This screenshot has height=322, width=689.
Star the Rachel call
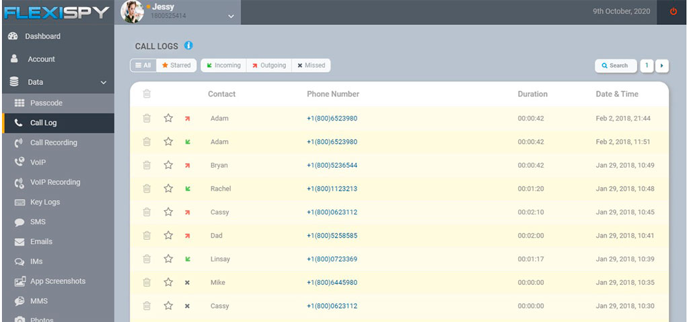click(168, 188)
